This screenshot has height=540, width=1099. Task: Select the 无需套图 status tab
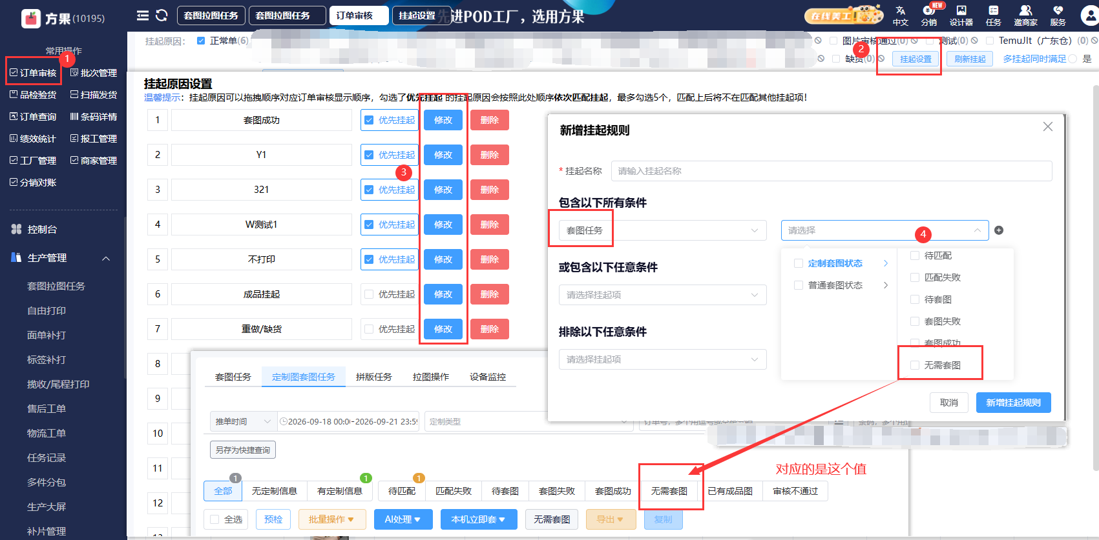point(669,491)
